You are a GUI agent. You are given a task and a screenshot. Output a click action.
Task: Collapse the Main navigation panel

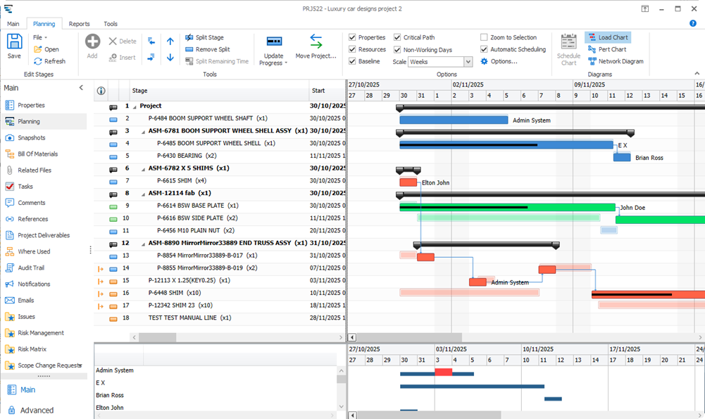click(81, 87)
